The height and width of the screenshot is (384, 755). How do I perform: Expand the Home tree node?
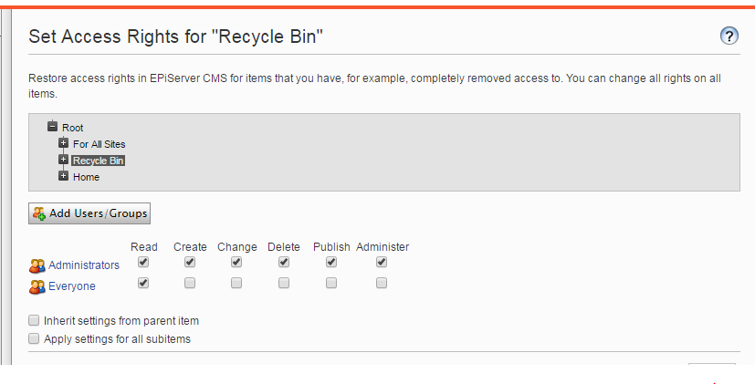(64, 176)
